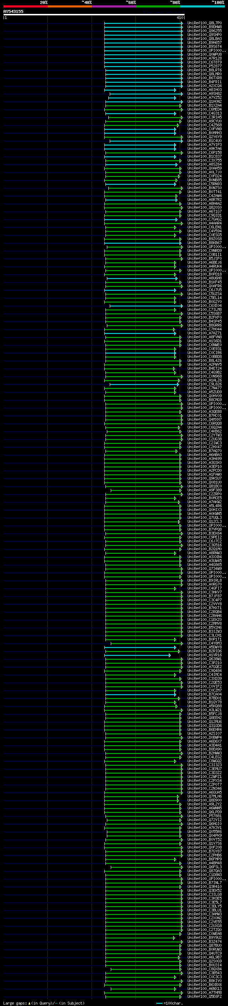Open hit UniRef100_B9DHW8

(x=204, y=27)
